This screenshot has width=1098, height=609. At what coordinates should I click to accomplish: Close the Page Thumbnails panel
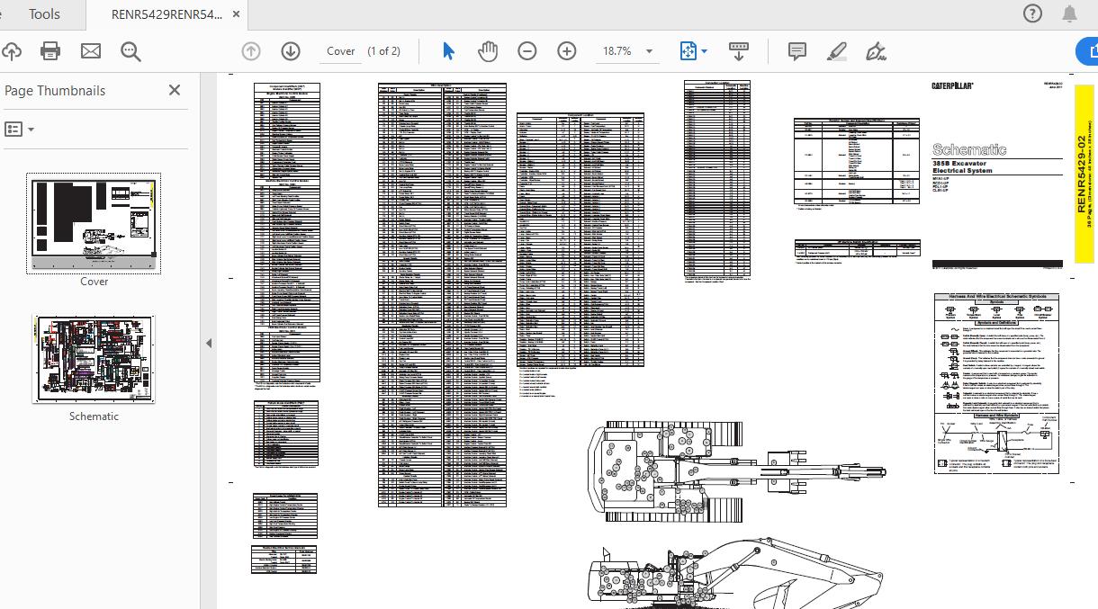[175, 90]
